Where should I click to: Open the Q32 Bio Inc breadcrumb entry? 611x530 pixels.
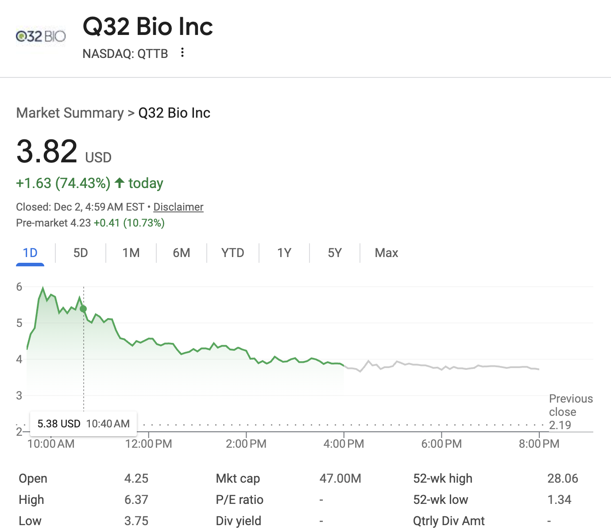[x=174, y=113]
